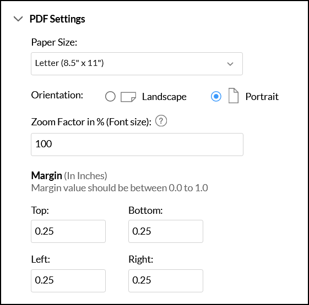Click the Paper Size label
This screenshot has height=305, width=309.
(x=54, y=42)
